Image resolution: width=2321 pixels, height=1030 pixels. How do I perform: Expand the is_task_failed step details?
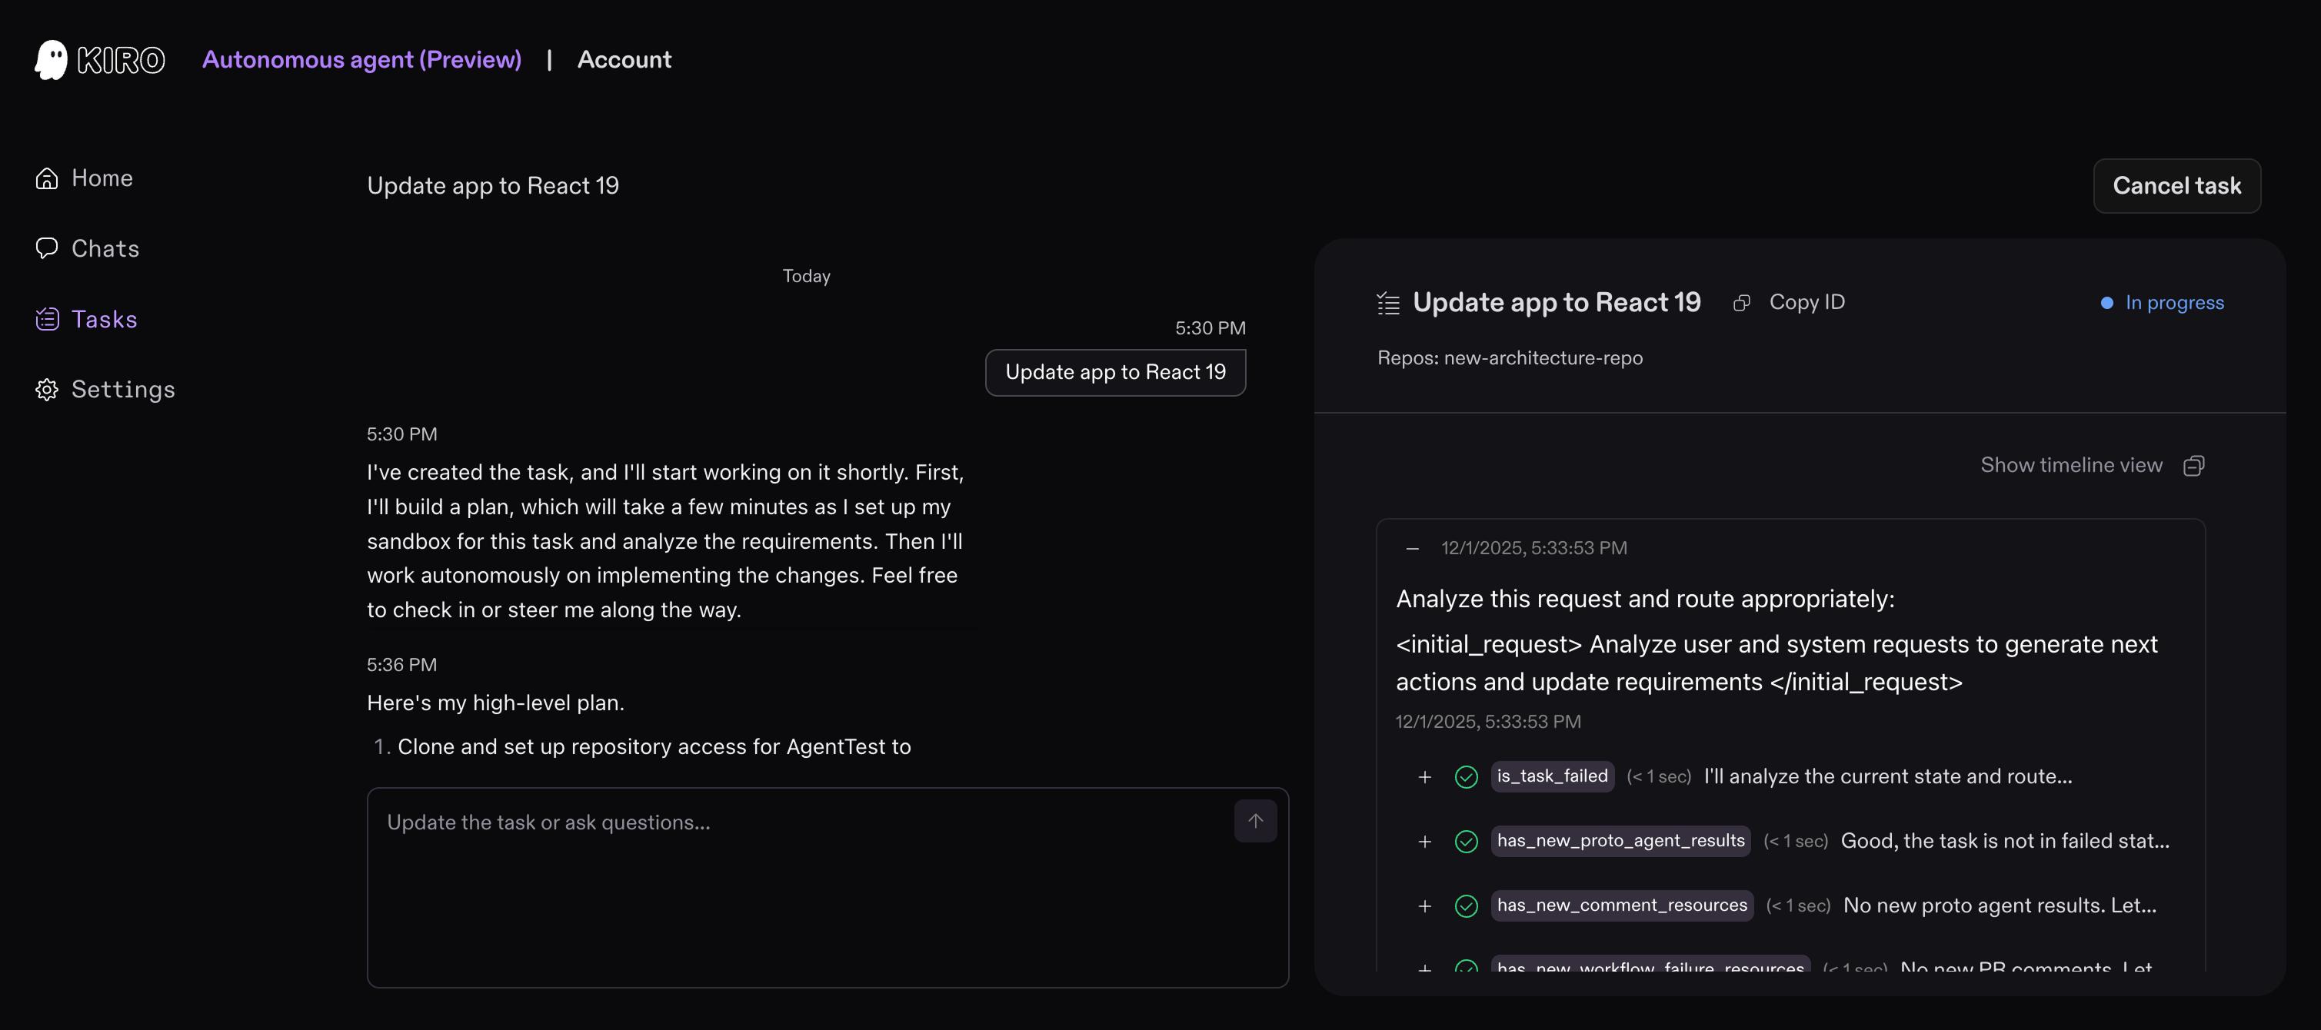[x=1424, y=776]
